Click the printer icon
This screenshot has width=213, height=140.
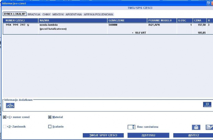click(x=196, y=127)
